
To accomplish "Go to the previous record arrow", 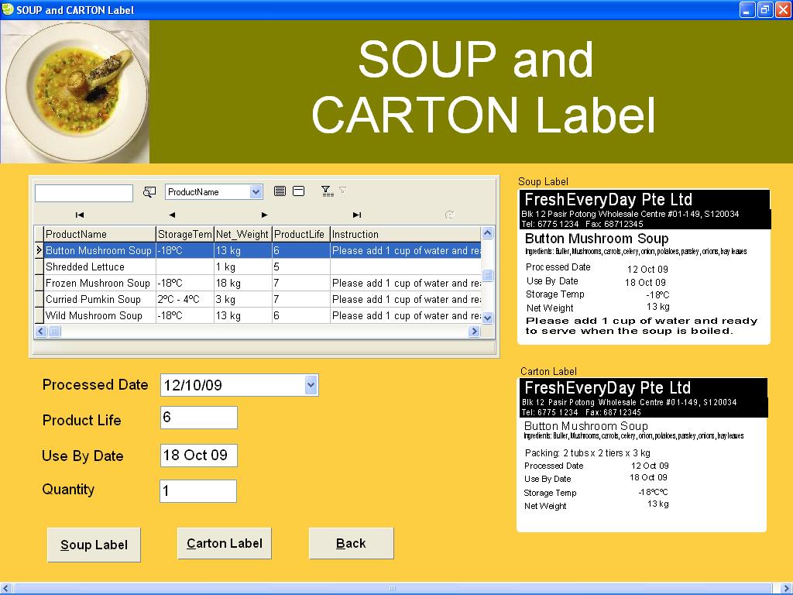I will 172,215.
